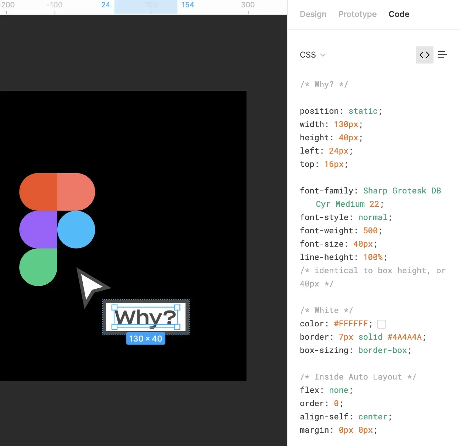Open the Prototype tab
The width and height of the screenshot is (460, 446).
357,14
